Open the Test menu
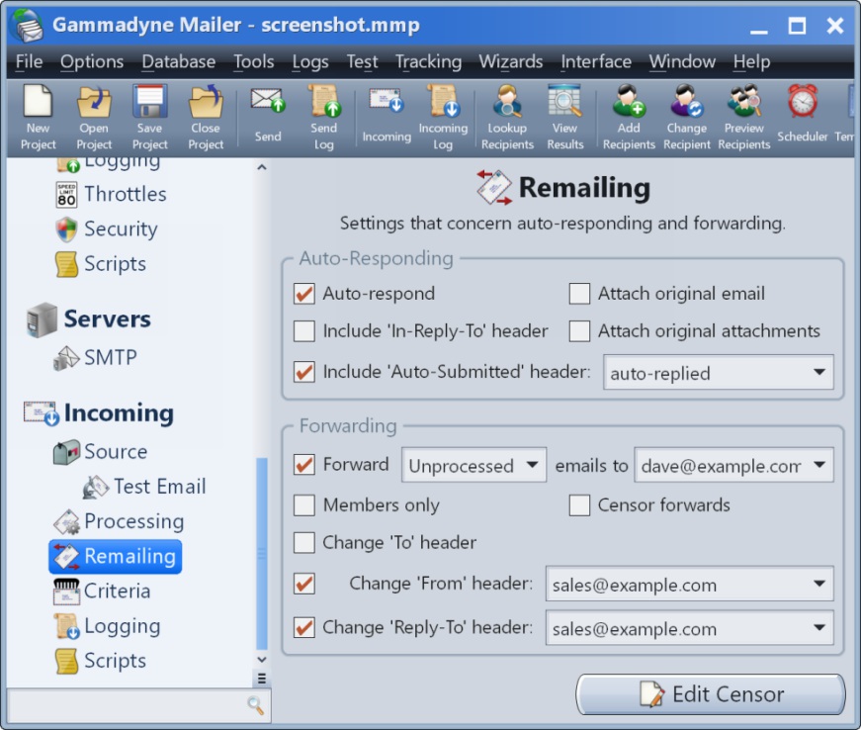 362,61
